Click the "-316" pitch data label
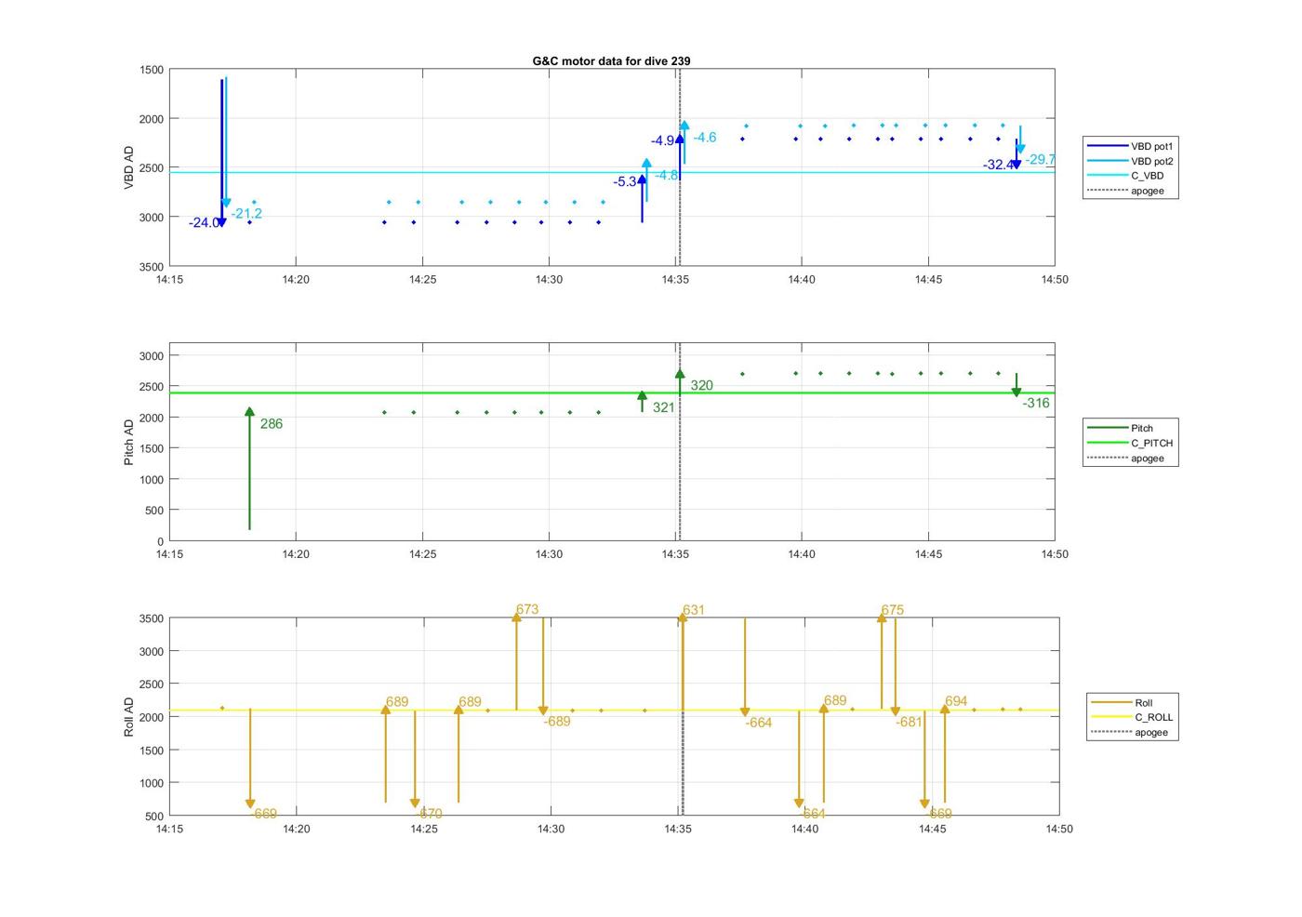Screen dimensions: 1302x917 [1036, 403]
